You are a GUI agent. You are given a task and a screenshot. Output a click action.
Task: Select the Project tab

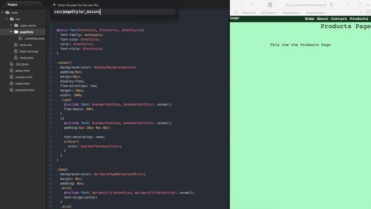pos(12,5)
